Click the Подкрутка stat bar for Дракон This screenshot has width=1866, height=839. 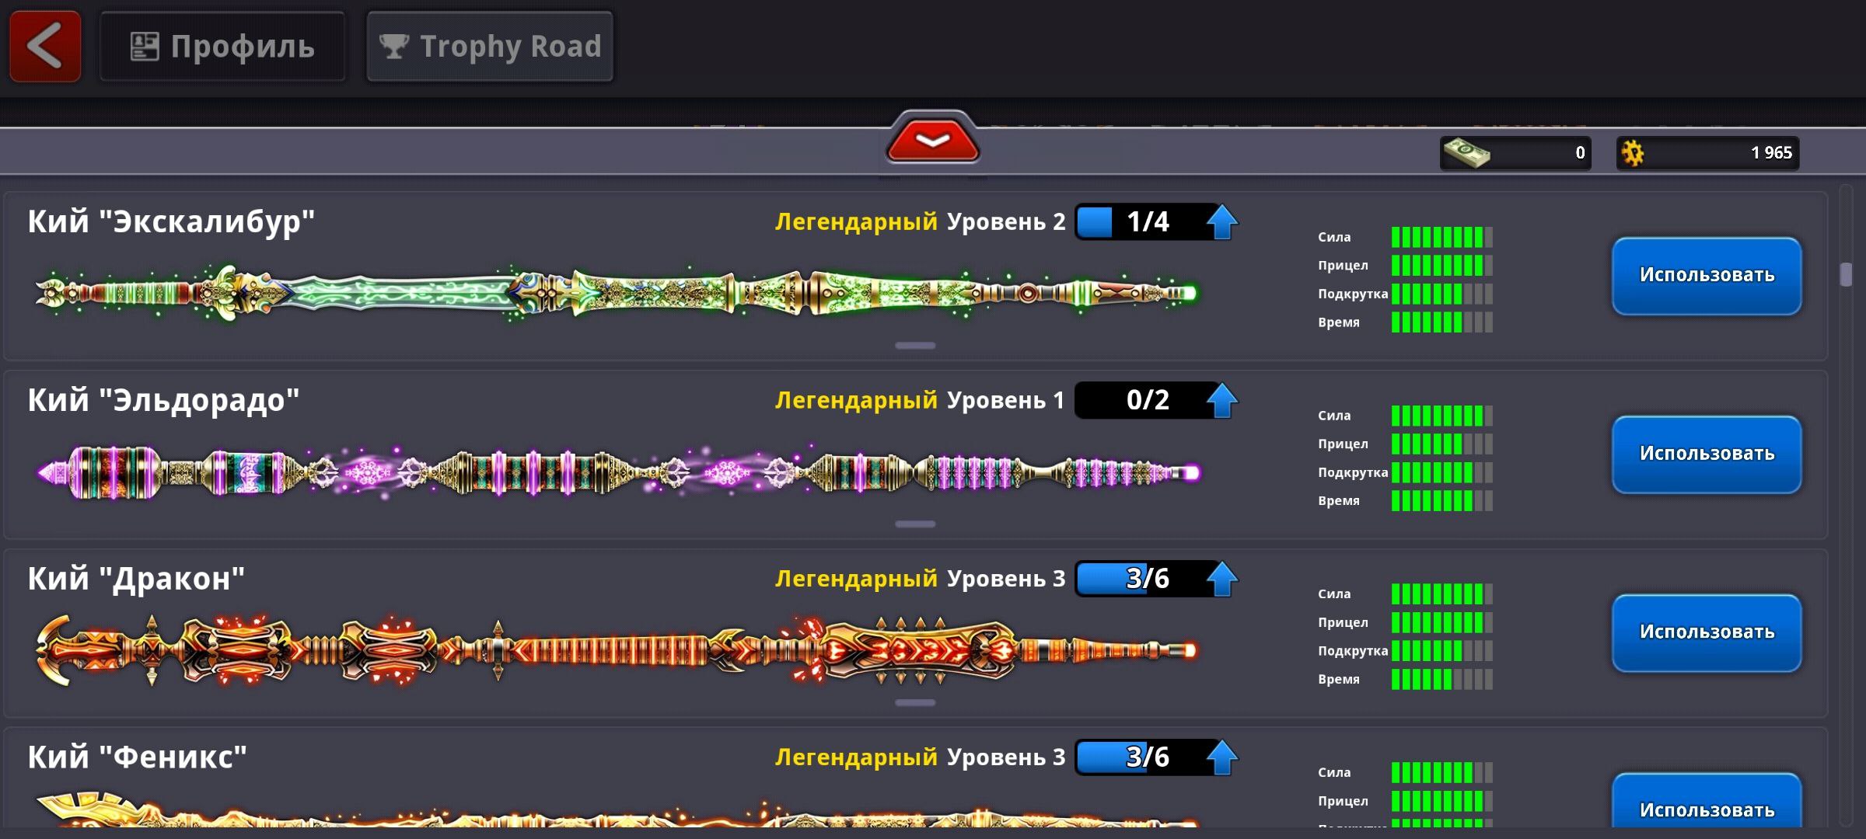click(x=1441, y=651)
